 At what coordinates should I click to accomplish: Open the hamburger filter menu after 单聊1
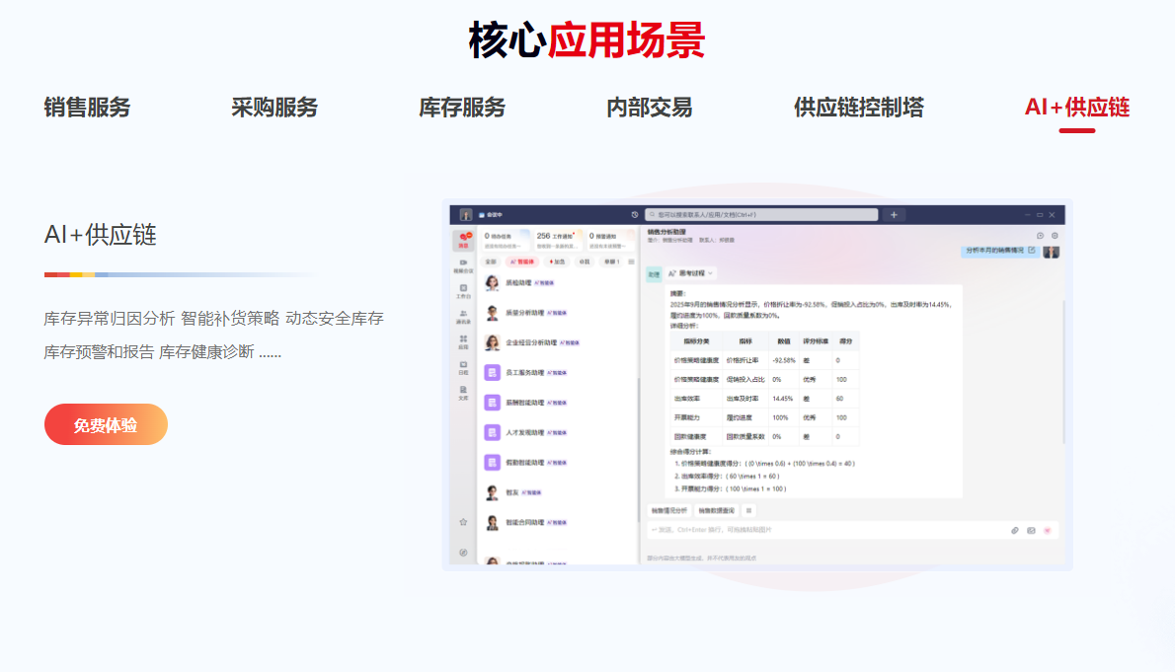click(x=630, y=261)
